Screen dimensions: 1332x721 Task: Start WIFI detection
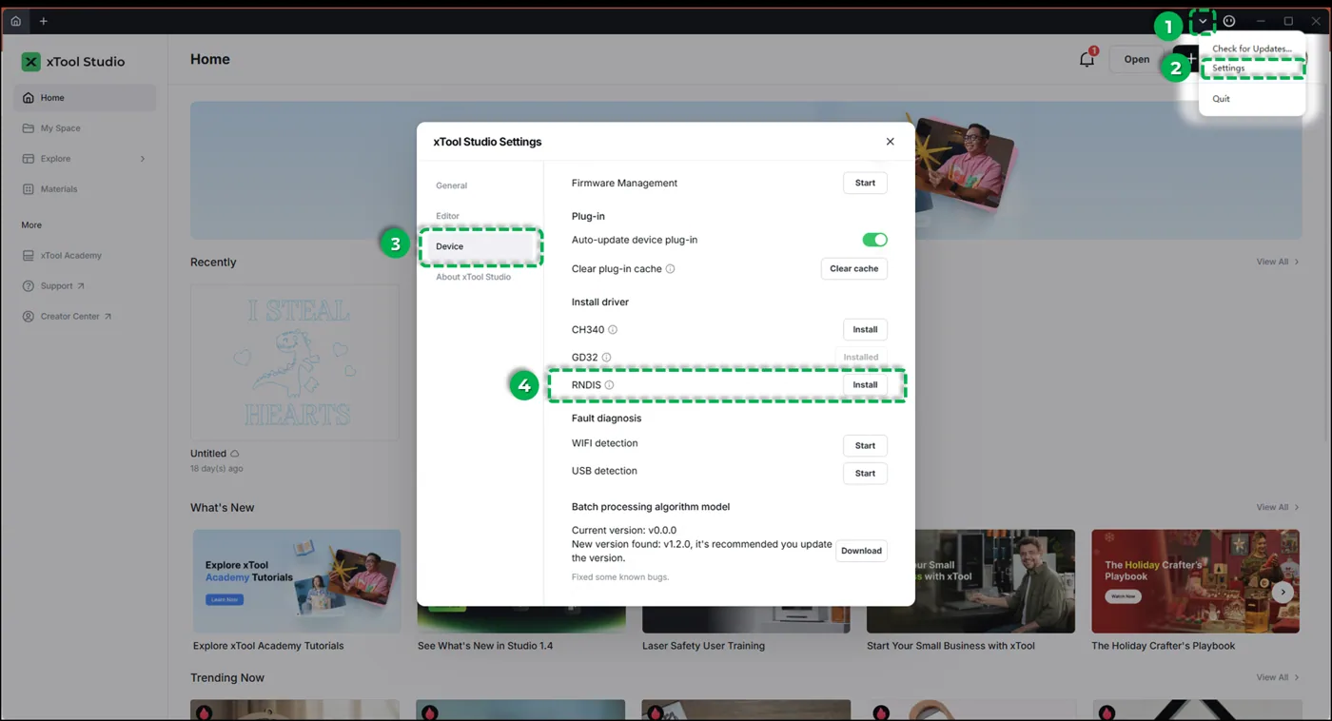click(x=865, y=445)
